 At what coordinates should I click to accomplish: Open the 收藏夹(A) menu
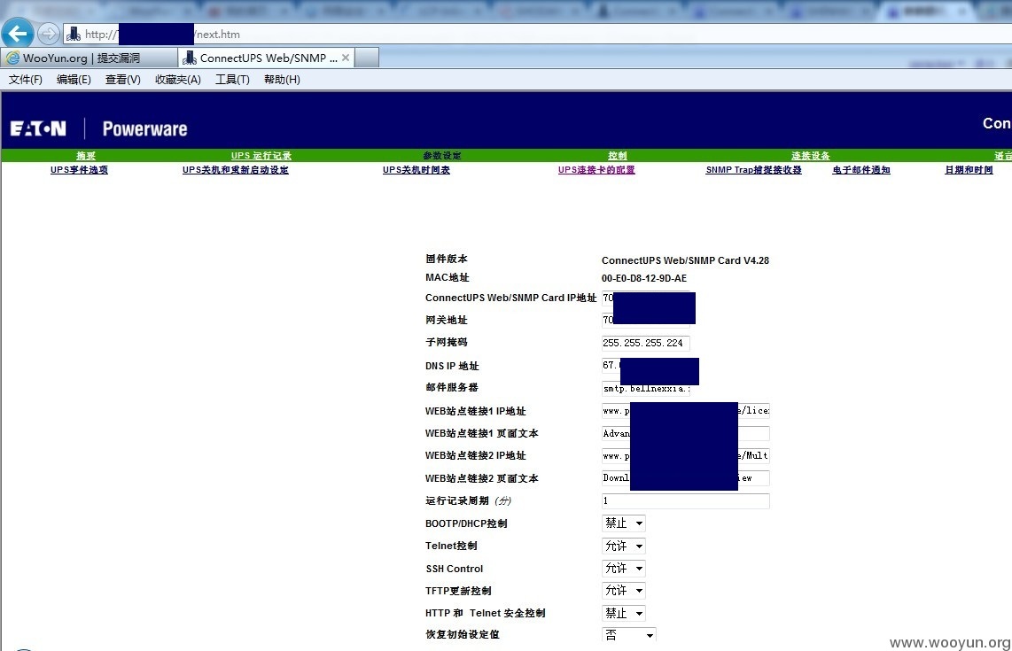[177, 80]
